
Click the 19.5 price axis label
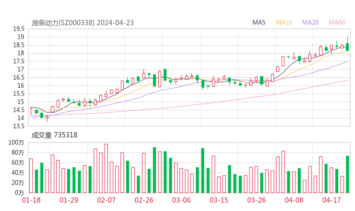[19, 29]
